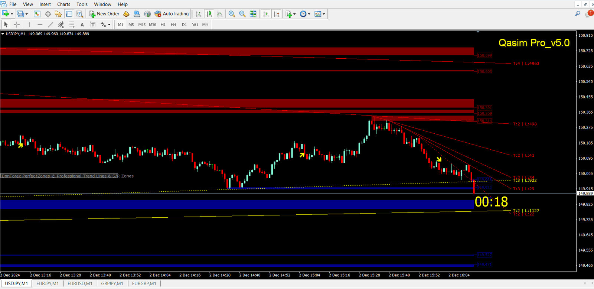Select the trendline drawing tool
This screenshot has width=594, height=289.
50,25
